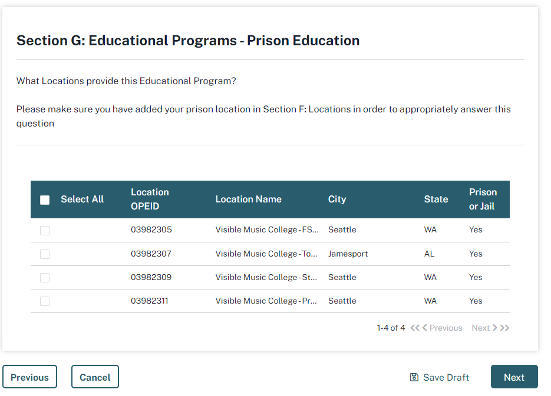Click the City column header
This screenshot has height=396, width=551.
pyautogui.click(x=337, y=199)
